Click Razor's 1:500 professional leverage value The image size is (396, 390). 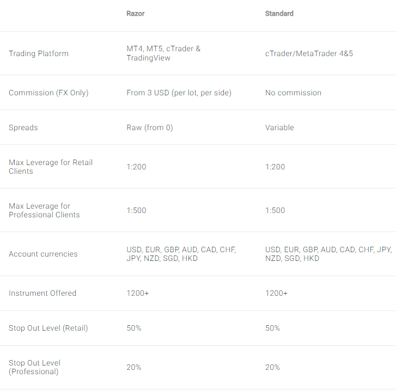pos(136,210)
